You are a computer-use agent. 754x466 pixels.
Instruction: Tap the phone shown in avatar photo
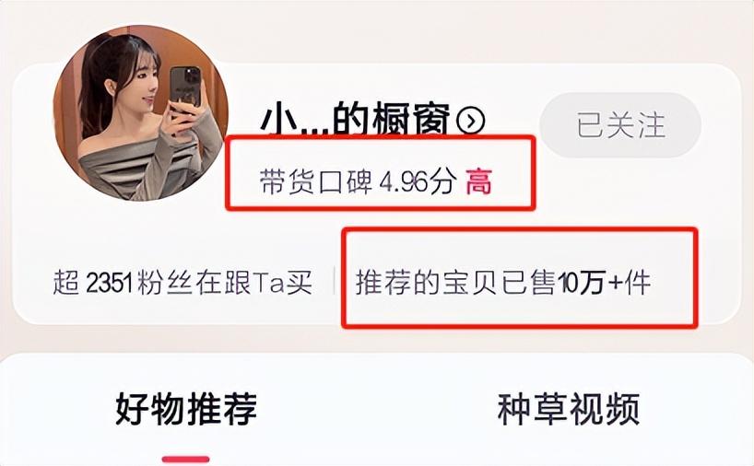click(x=185, y=86)
